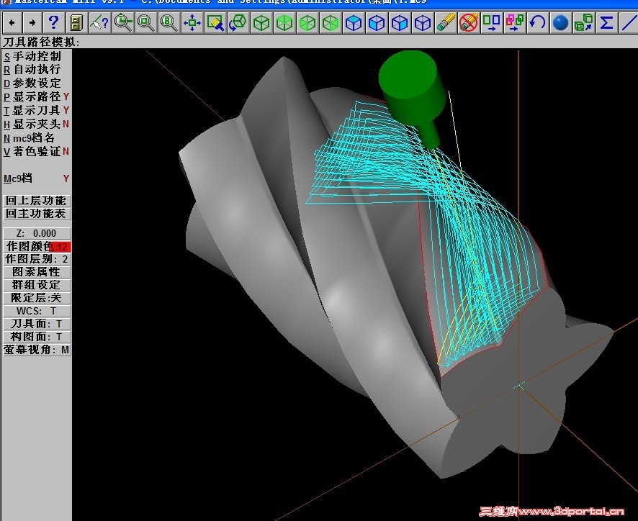The image size is (638, 521).
Task: Open the 作图颜色 red color swatch
Action: click(x=59, y=247)
